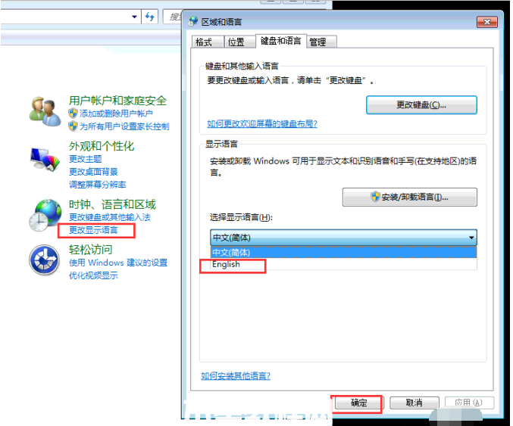Click the shield icon beside 为所有用户设置家长控制

tap(73, 126)
